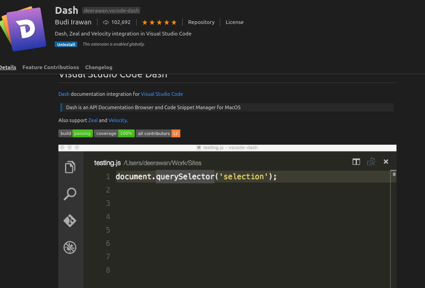Click line number 8 in the demo editor

(x=108, y=270)
